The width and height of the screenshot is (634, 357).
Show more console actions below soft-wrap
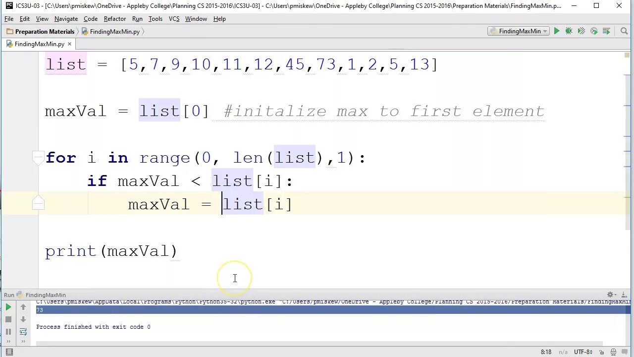23,341
